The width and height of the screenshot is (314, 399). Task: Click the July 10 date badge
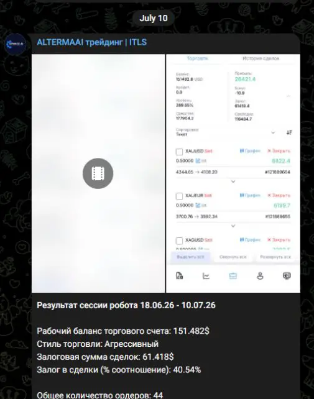click(154, 18)
